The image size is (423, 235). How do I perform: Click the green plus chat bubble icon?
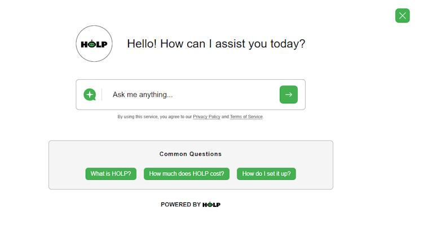(x=90, y=94)
